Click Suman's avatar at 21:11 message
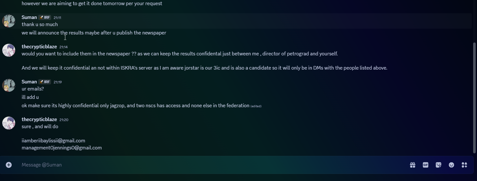The image size is (477, 181). (9, 21)
